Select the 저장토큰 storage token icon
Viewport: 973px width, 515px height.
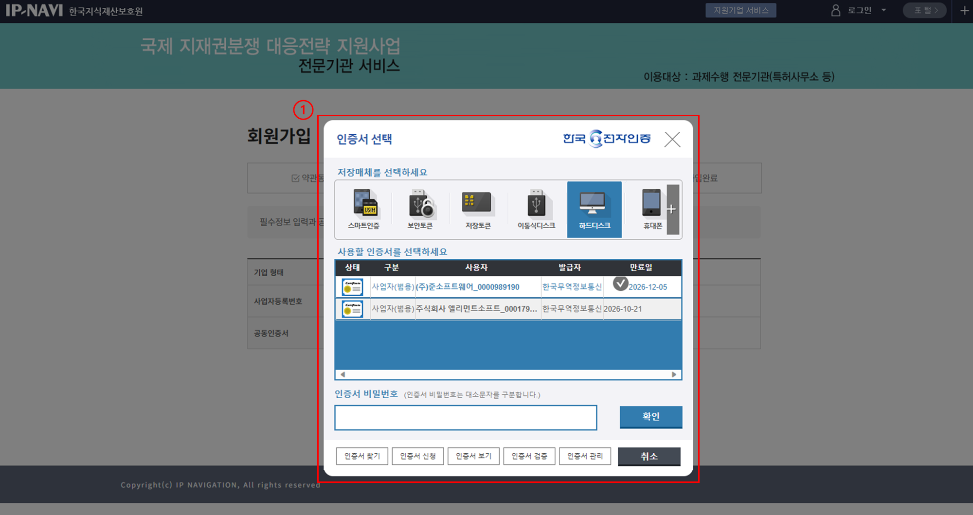pos(478,209)
